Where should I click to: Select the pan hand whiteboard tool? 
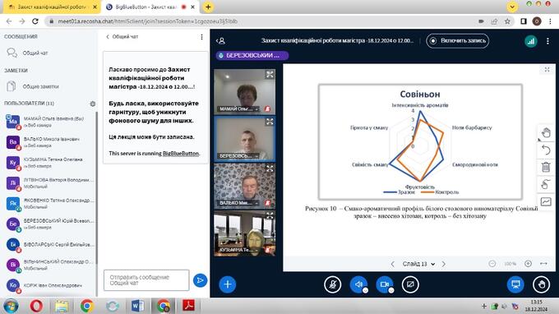point(546,133)
